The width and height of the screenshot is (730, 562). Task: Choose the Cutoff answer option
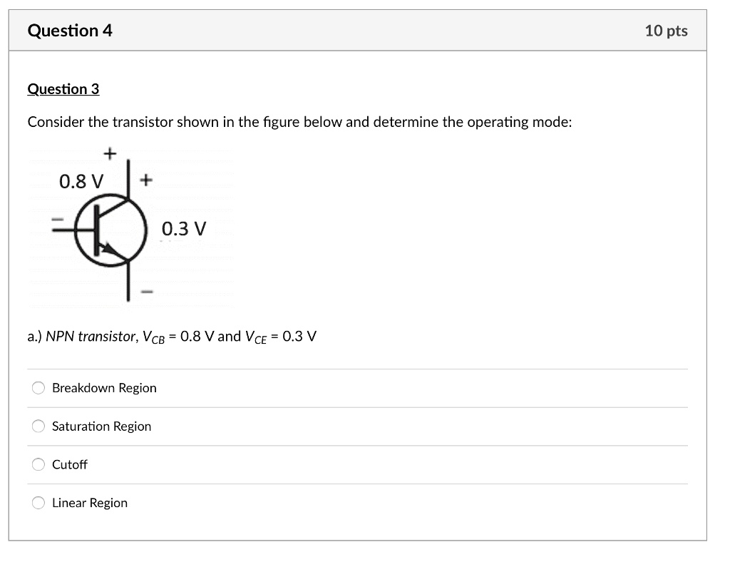click(x=38, y=464)
